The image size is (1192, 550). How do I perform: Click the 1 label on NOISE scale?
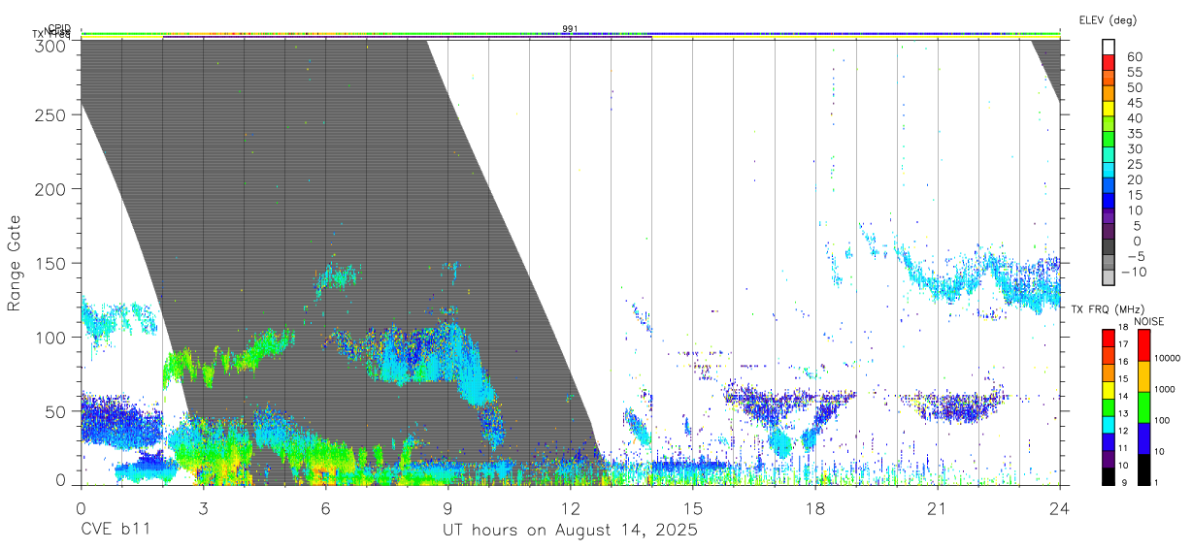[x=1155, y=482]
